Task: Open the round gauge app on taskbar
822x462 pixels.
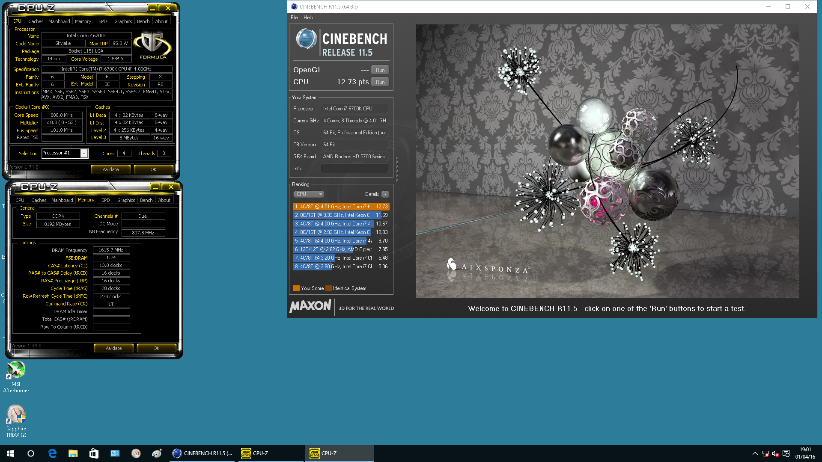Action: point(136,453)
